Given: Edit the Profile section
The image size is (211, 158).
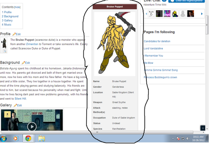Looking at the screenshot, I should [18, 34].
